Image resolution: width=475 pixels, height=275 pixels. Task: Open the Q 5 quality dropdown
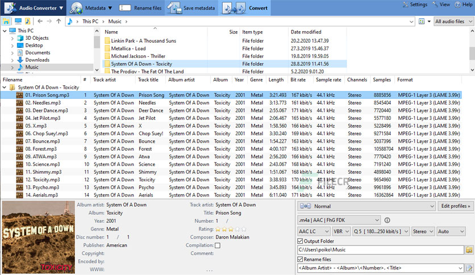tap(381, 231)
